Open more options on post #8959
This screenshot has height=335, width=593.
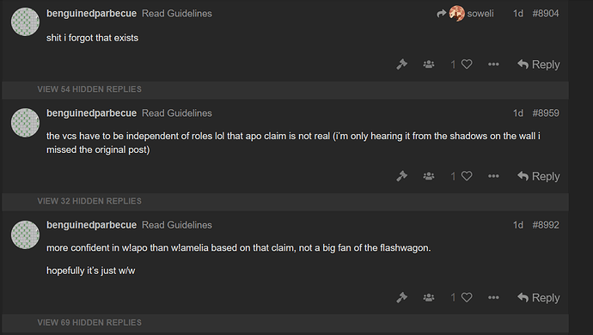(x=493, y=176)
